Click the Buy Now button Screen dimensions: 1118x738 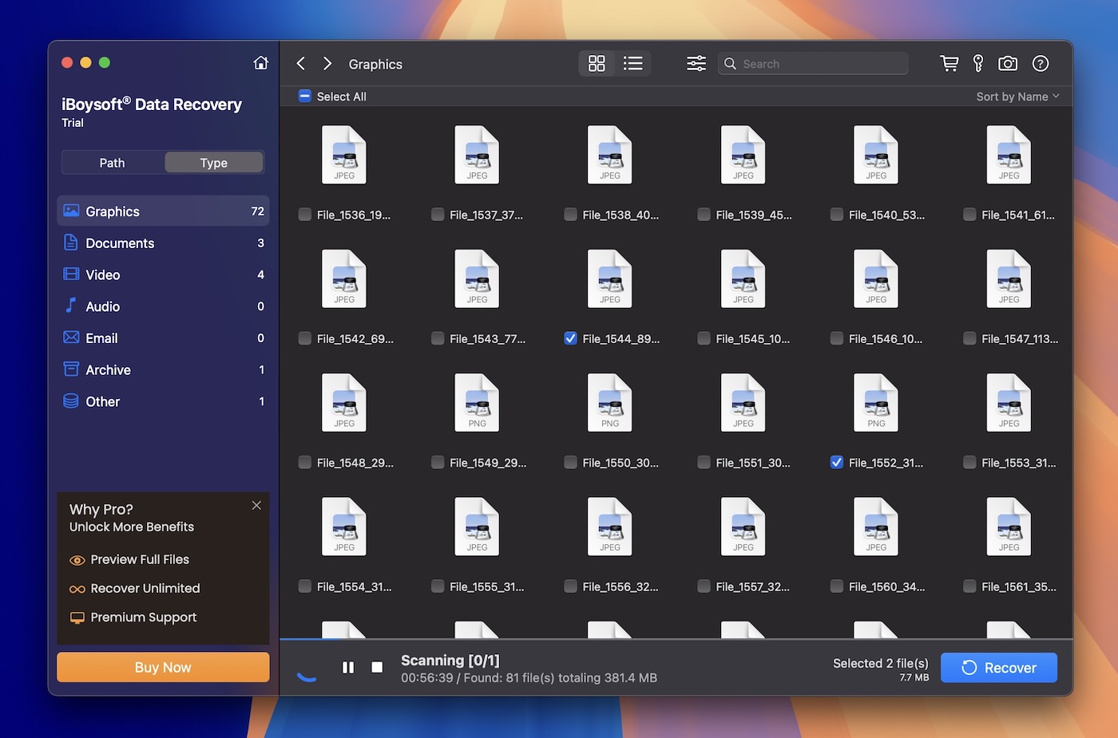(x=162, y=667)
